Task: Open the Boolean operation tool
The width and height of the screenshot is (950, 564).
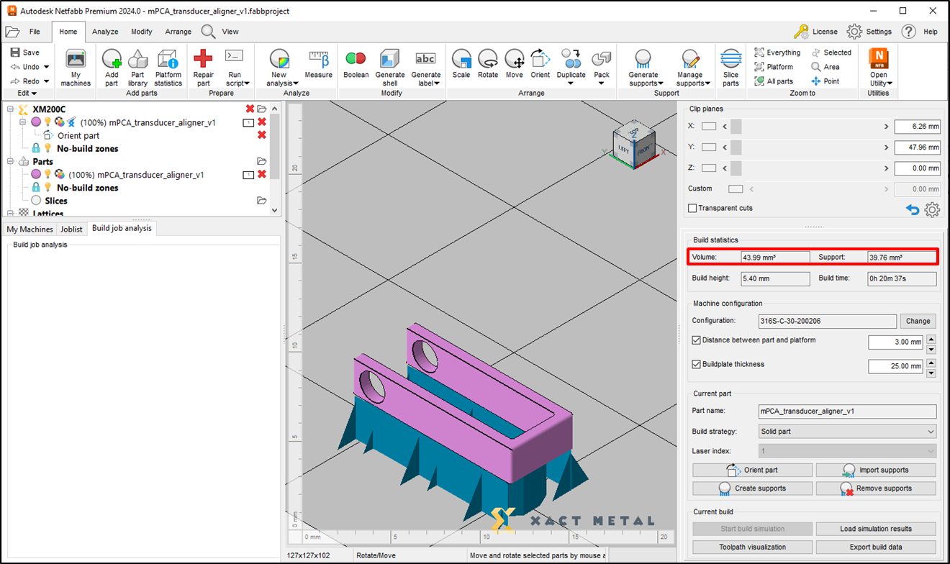Action: tap(356, 64)
